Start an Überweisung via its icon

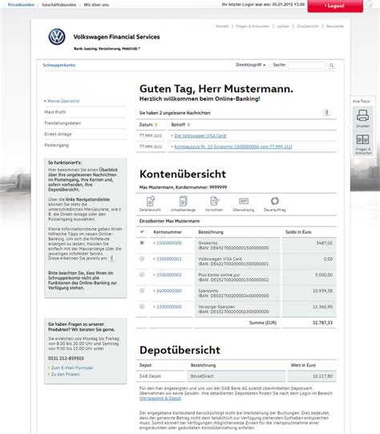point(244,203)
